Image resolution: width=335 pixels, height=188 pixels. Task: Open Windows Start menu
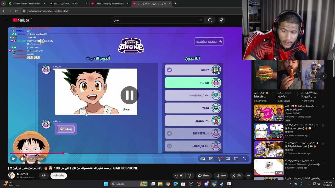pos(106,184)
